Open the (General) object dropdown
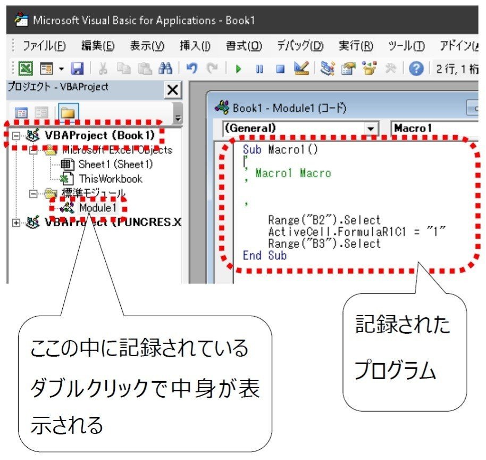The width and height of the screenshot is (486, 460). pos(371,128)
